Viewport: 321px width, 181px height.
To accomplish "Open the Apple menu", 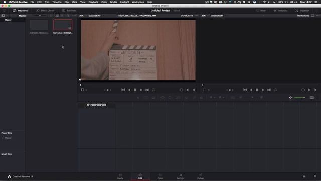I will [x=5, y=2].
